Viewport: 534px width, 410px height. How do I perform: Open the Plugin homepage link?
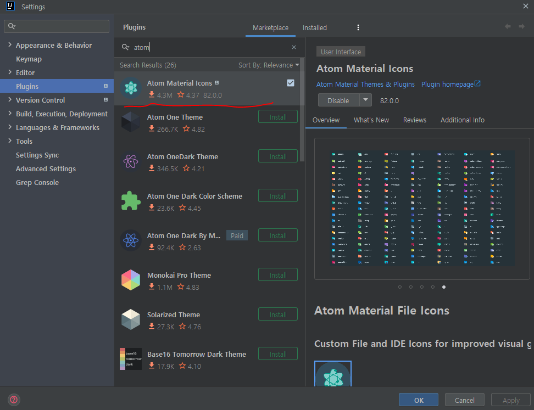(x=447, y=84)
